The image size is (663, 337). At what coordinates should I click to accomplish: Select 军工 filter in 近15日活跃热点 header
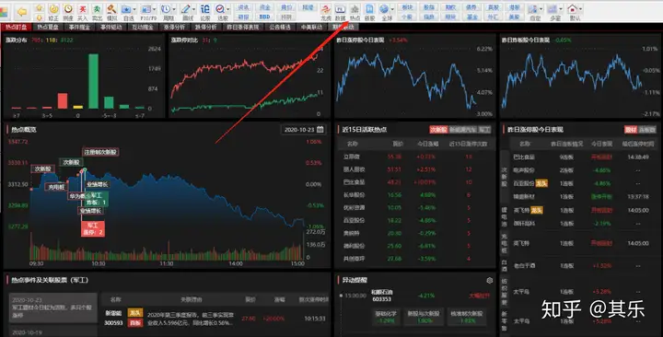coord(484,130)
